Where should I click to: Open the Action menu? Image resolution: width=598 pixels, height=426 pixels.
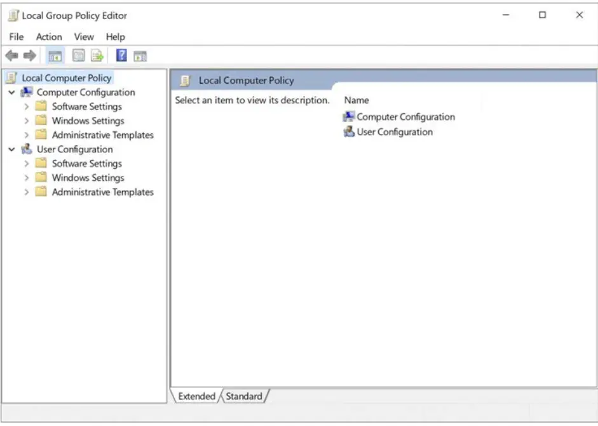pos(49,37)
